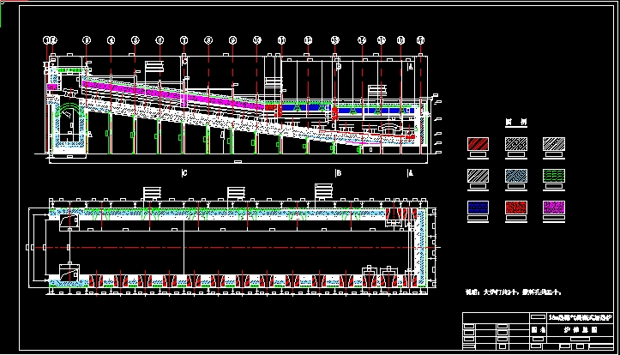The image size is (620, 355).
Task: Pick the white diagonal hatch swatch left of middle row
Action: [478, 176]
